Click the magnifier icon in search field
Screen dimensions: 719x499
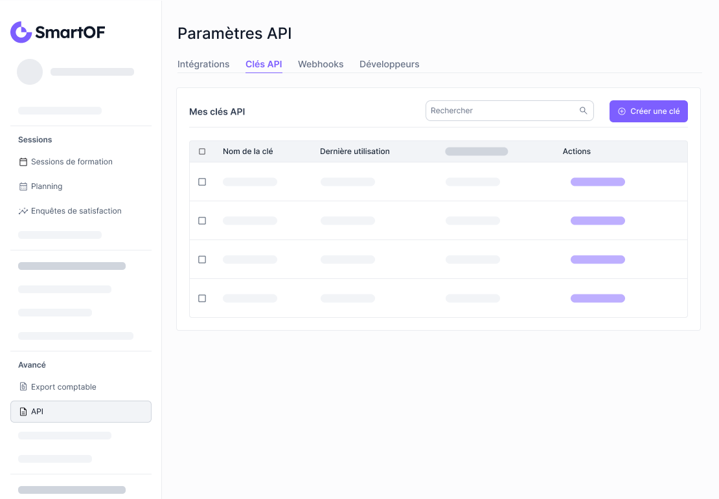pos(583,111)
